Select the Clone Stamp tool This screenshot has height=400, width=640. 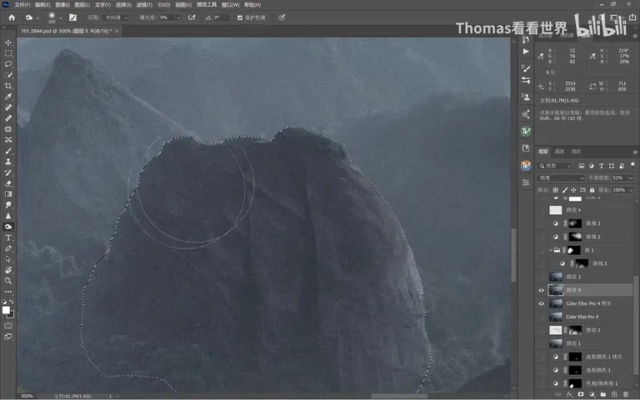8,162
